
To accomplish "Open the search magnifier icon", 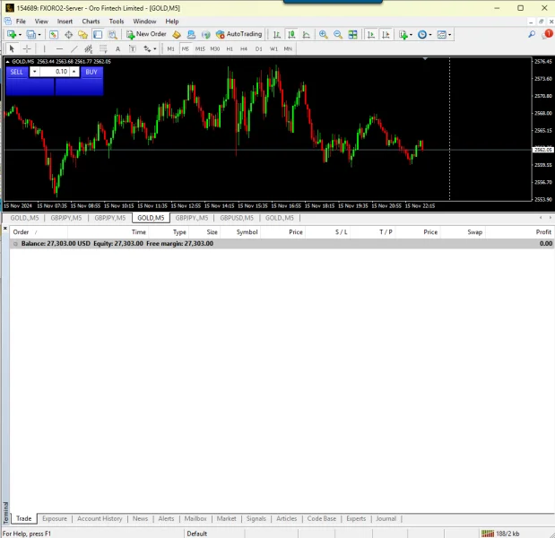I will (x=531, y=34).
